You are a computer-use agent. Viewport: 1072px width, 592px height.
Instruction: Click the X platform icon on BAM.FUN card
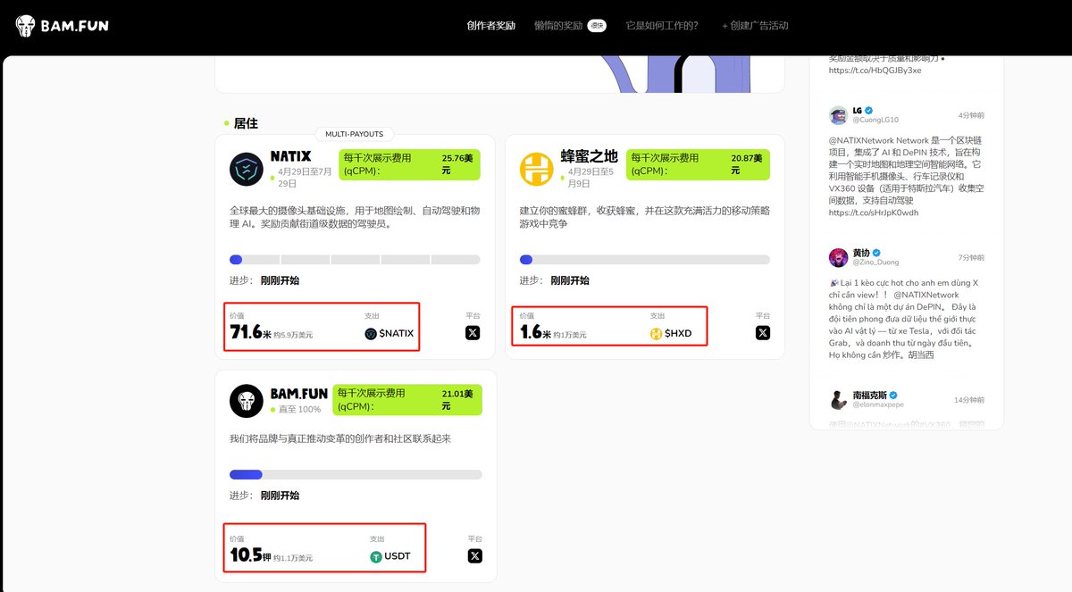click(474, 556)
